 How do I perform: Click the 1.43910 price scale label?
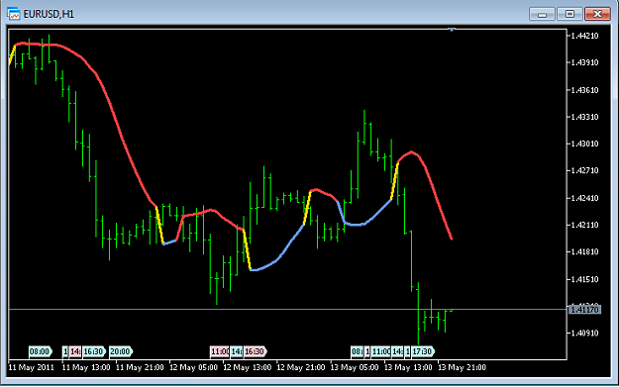pyautogui.click(x=584, y=62)
